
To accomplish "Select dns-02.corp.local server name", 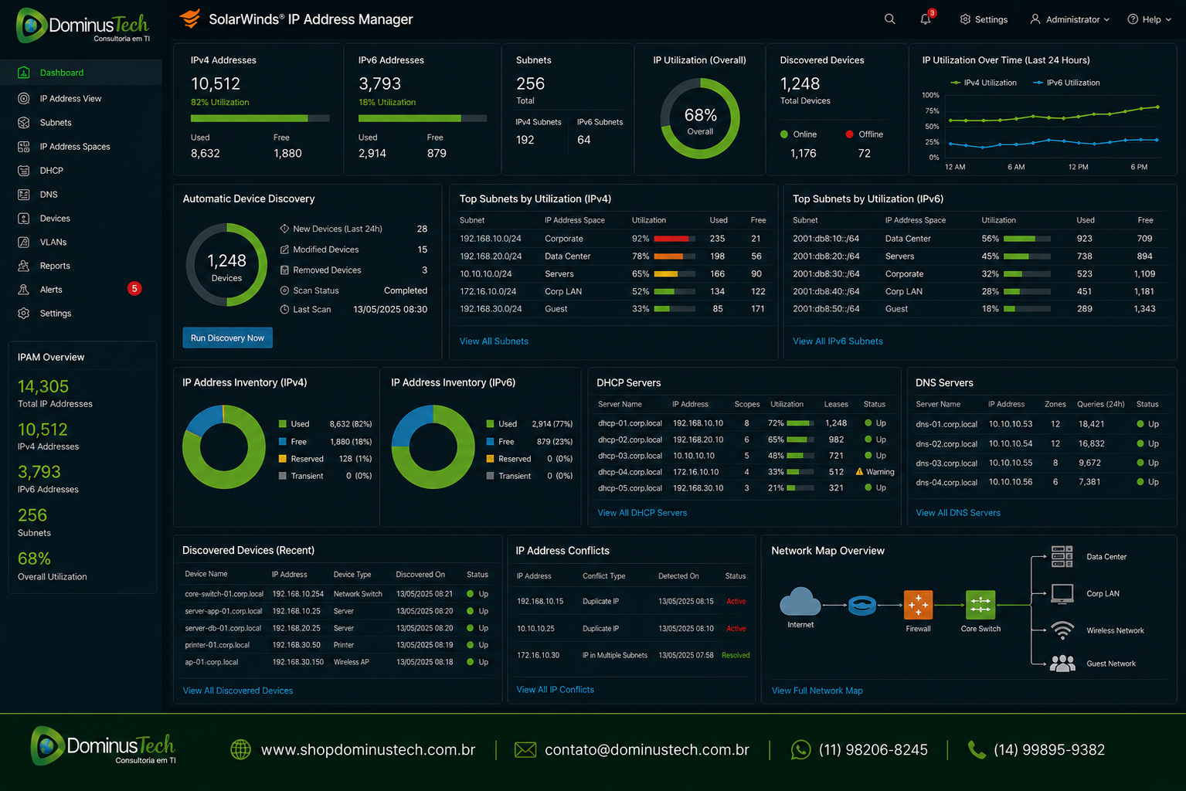I will click(x=946, y=443).
